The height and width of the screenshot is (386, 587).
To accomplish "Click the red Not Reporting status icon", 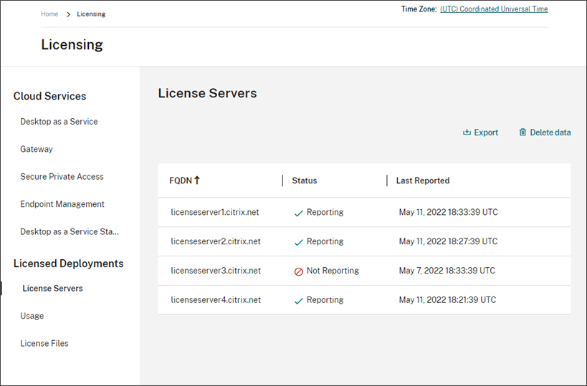I will (298, 271).
